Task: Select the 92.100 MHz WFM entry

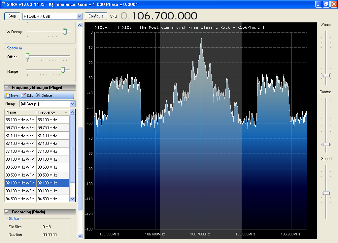Action: pyautogui.click(x=20, y=183)
